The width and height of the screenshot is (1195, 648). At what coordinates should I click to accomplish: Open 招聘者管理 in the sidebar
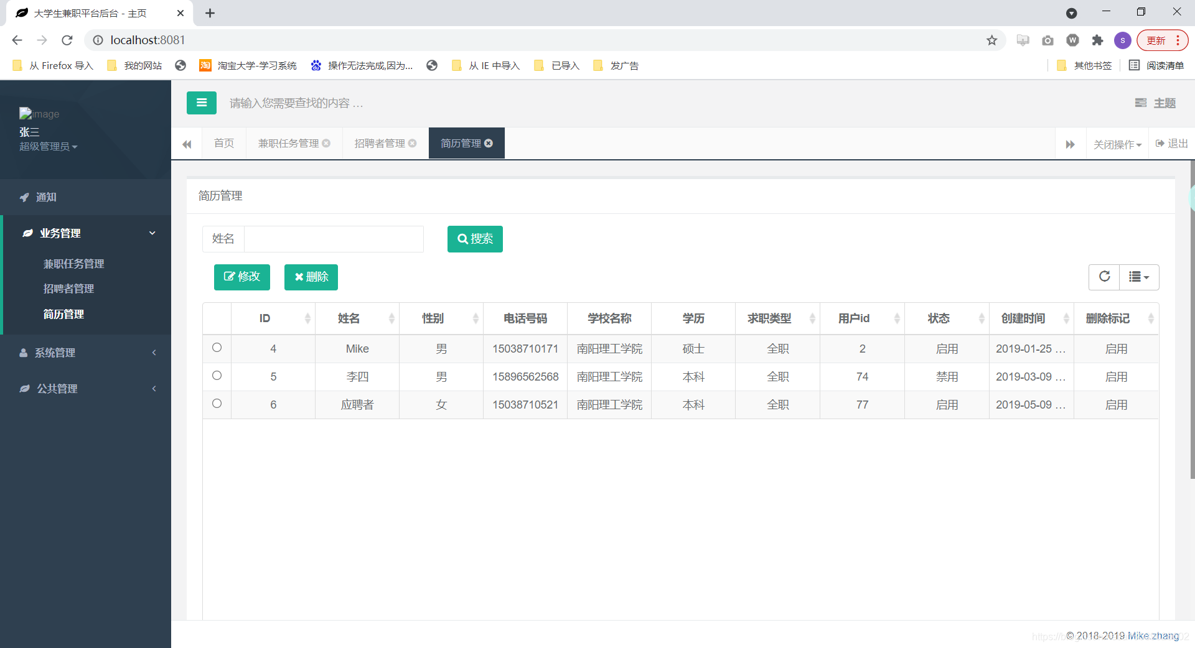point(68,289)
